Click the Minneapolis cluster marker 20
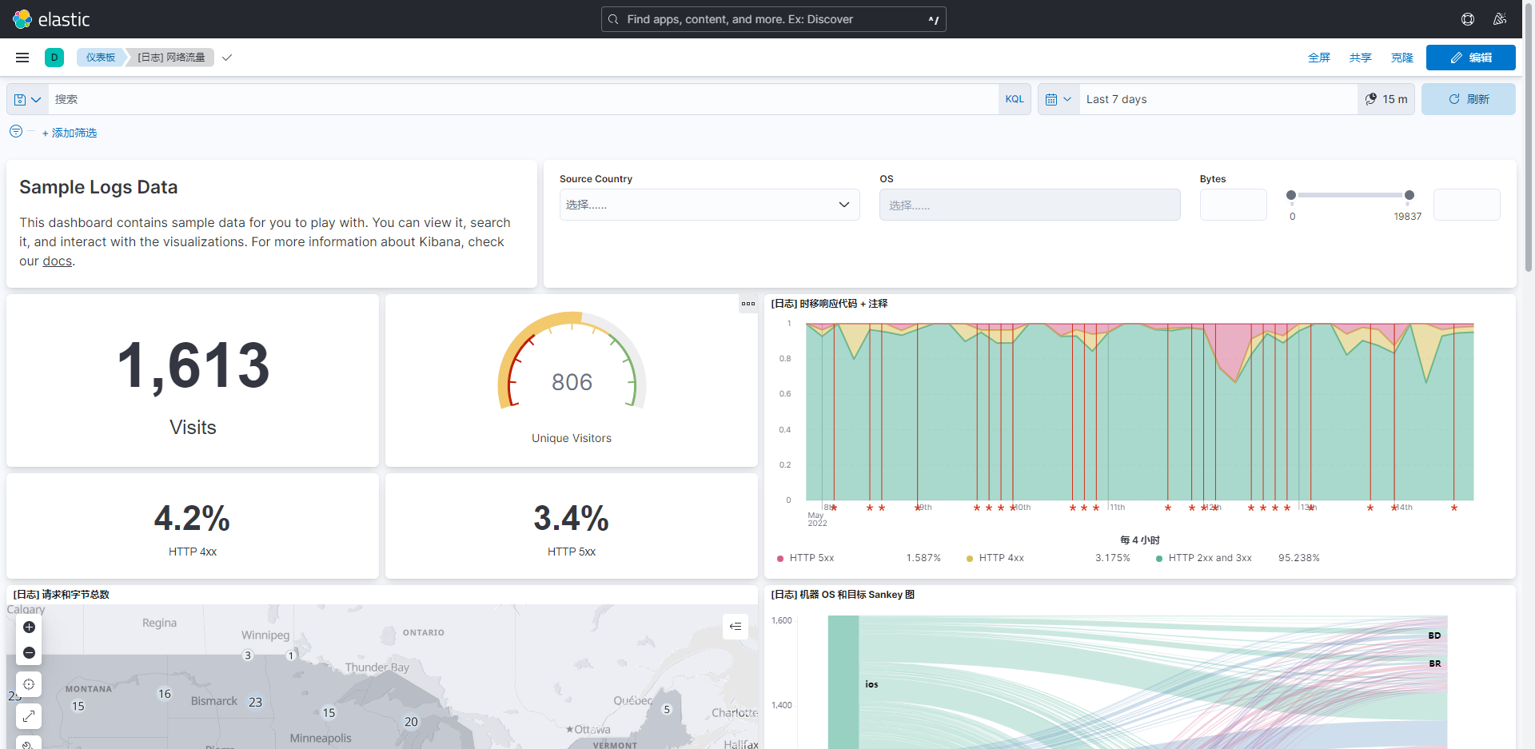 pyautogui.click(x=411, y=722)
